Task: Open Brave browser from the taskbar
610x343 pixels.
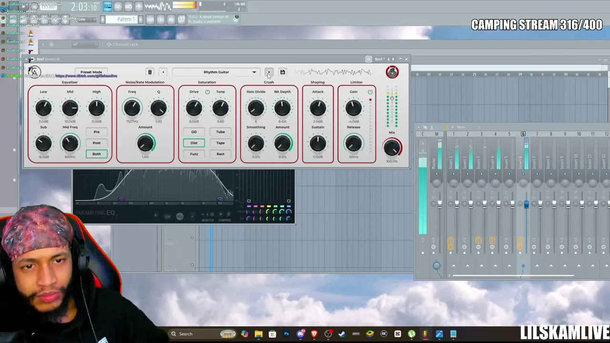Action: (314, 334)
